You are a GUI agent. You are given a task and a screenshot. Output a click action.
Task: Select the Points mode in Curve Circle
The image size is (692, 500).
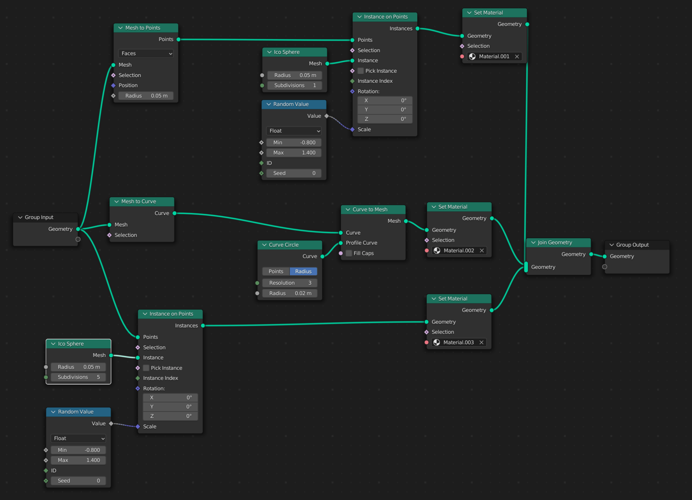tap(276, 271)
